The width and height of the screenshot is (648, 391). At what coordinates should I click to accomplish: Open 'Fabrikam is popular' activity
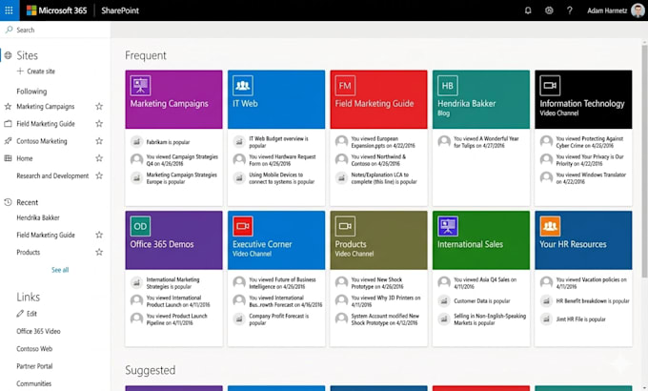point(168,142)
